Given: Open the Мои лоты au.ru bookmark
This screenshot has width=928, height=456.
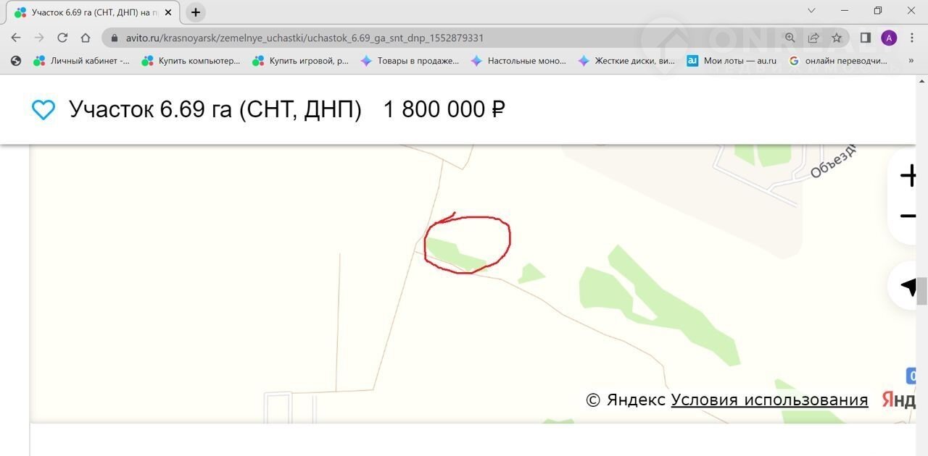Looking at the screenshot, I should point(731,61).
